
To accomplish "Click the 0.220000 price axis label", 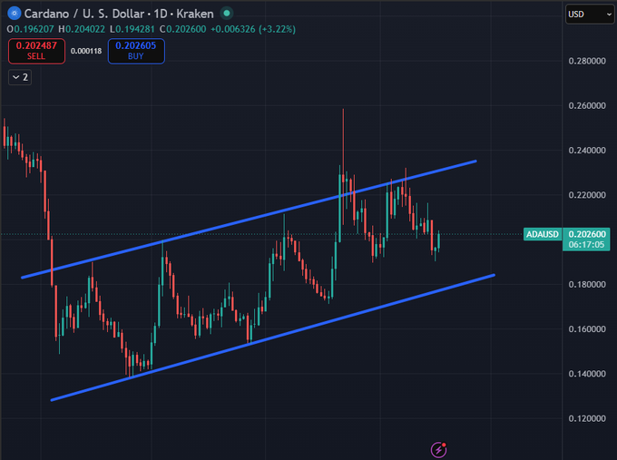I will [587, 195].
